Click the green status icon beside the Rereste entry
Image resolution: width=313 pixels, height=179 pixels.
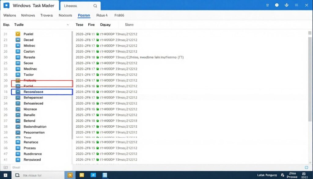(98, 57)
